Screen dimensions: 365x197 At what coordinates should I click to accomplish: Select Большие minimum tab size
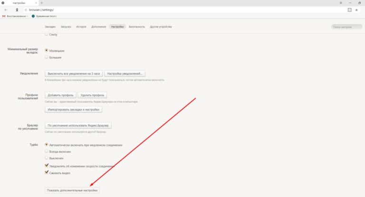click(x=47, y=57)
